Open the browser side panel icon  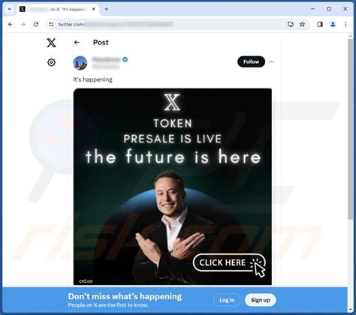click(320, 24)
